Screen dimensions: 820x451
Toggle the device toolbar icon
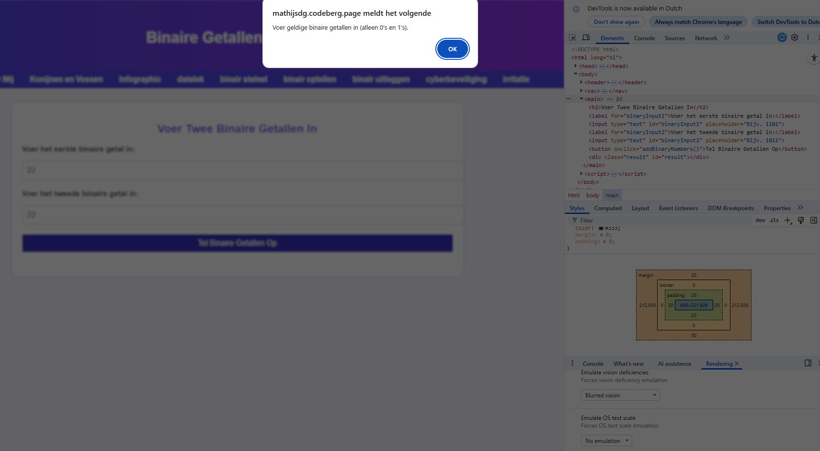[586, 37]
